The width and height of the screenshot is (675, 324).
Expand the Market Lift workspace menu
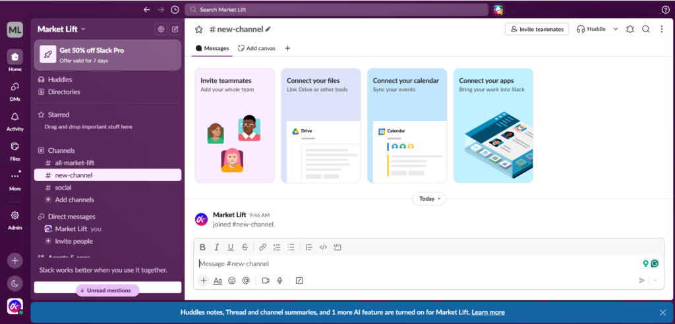(61, 29)
